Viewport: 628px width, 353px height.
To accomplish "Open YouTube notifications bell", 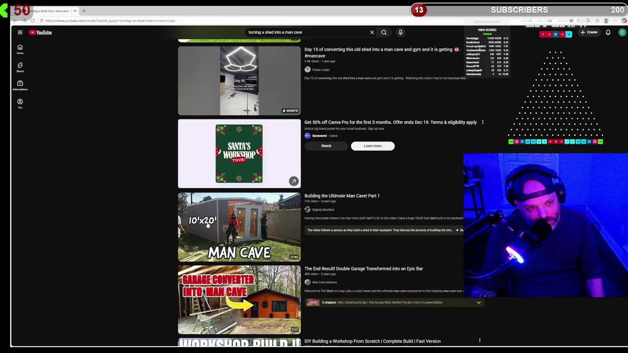I will point(608,32).
